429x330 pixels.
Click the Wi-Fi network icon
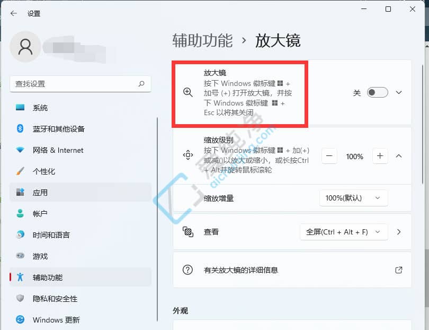click(x=20, y=150)
